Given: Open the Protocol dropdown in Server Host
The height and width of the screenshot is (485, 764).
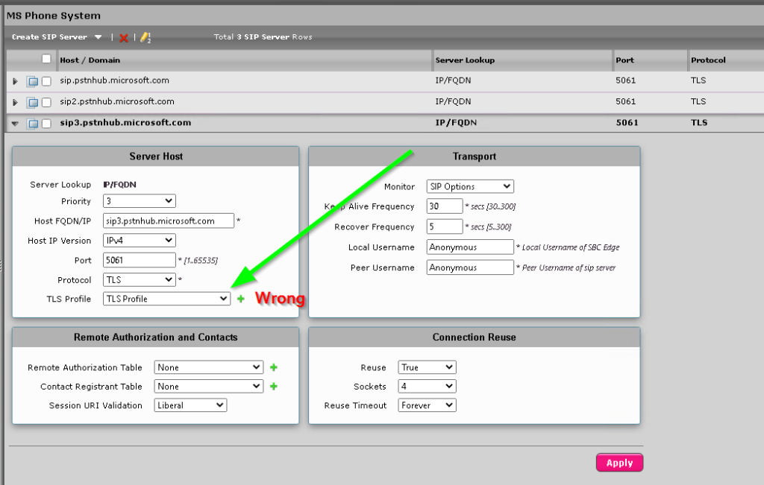Looking at the screenshot, I should [140, 279].
